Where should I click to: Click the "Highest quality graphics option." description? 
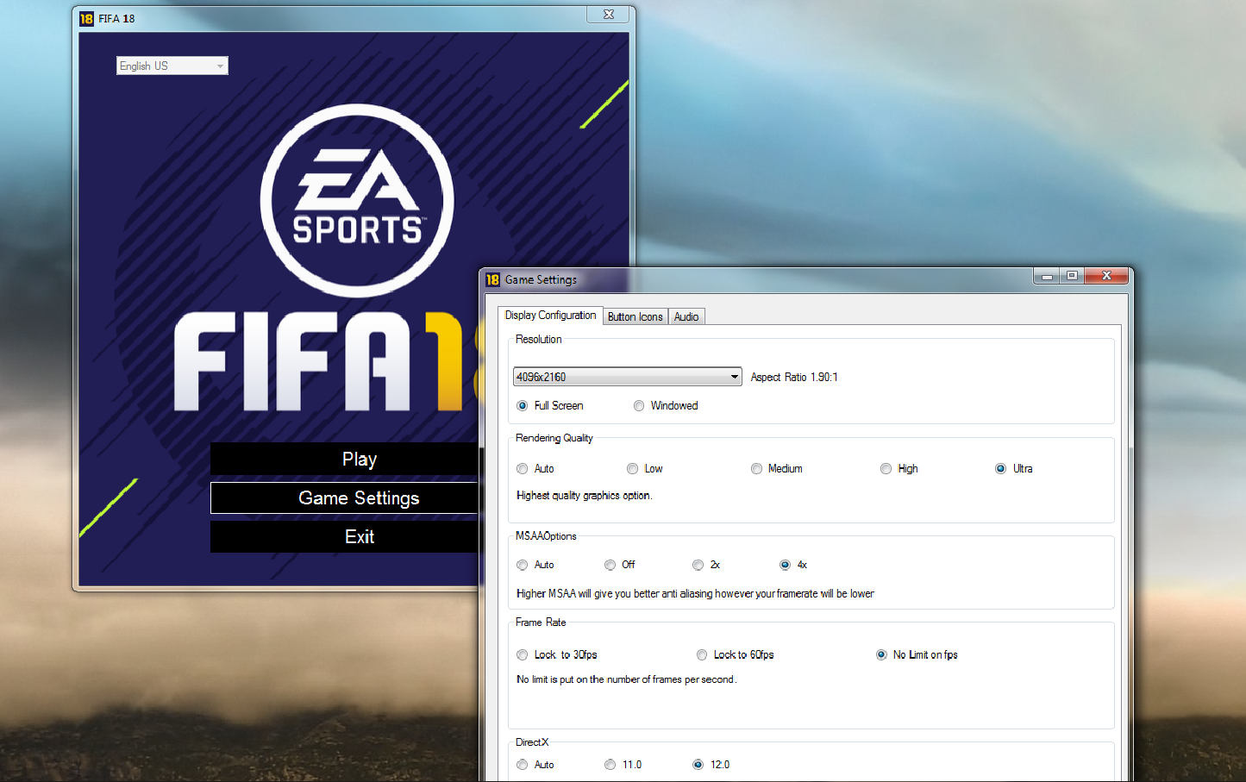click(x=585, y=496)
